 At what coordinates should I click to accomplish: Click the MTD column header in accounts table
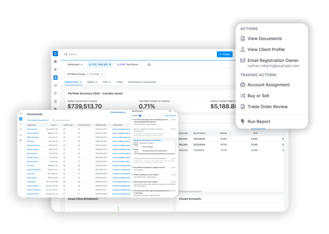(255, 133)
